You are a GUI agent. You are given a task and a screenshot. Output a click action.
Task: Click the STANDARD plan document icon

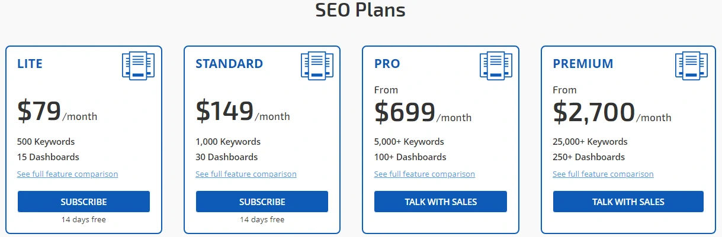point(317,66)
